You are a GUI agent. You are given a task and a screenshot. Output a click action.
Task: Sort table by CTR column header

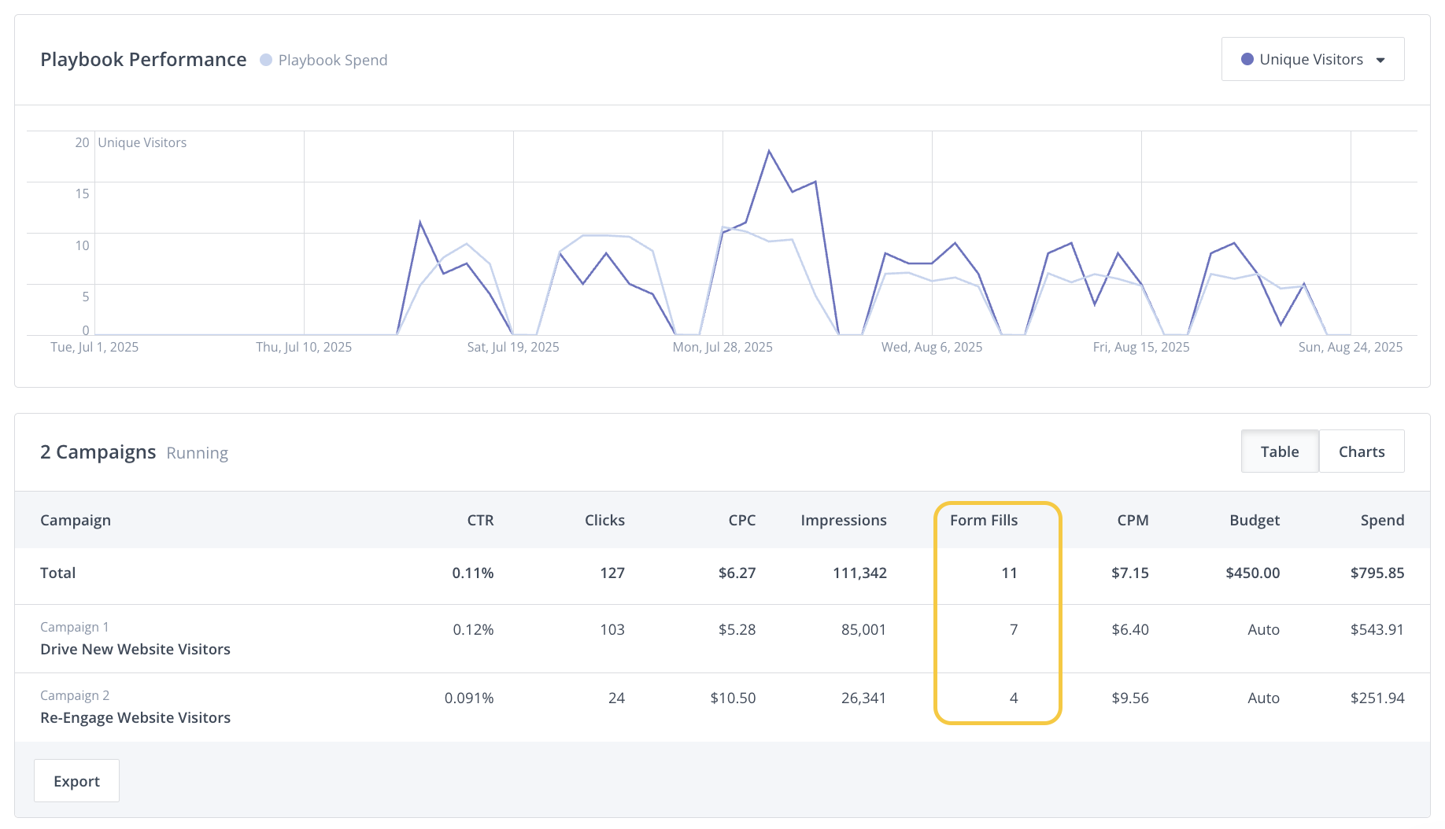tap(480, 520)
